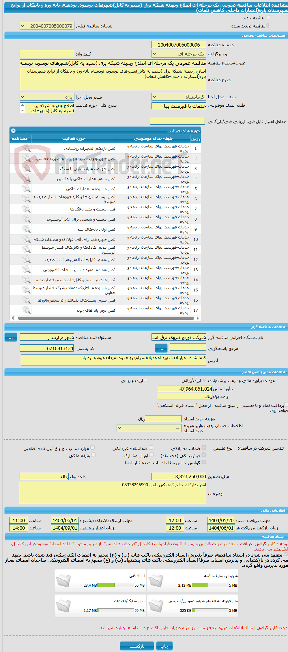Screen dimensions: 288x652
Task: Toggle the ضمانتنامه بانکی checkbox
Action: tap(204, 448)
